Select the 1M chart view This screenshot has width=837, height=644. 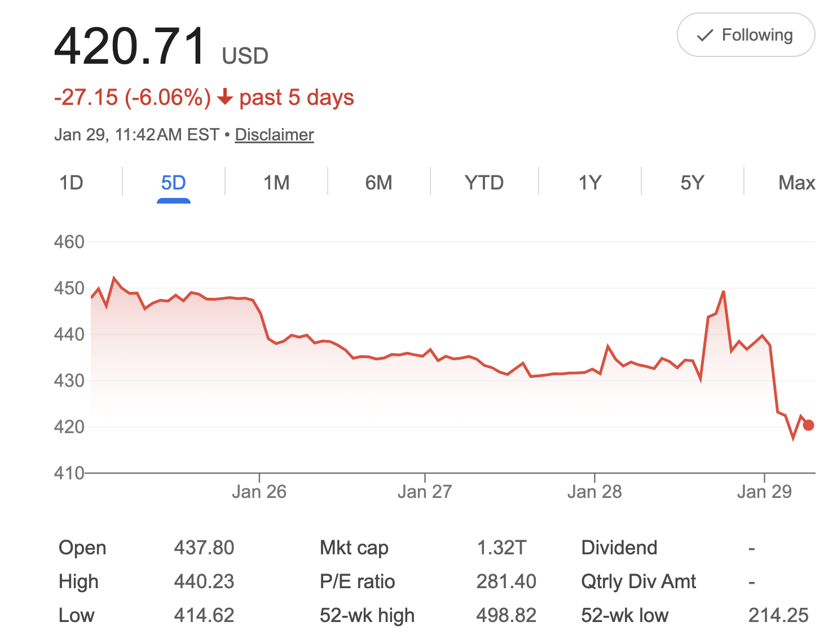(276, 182)
